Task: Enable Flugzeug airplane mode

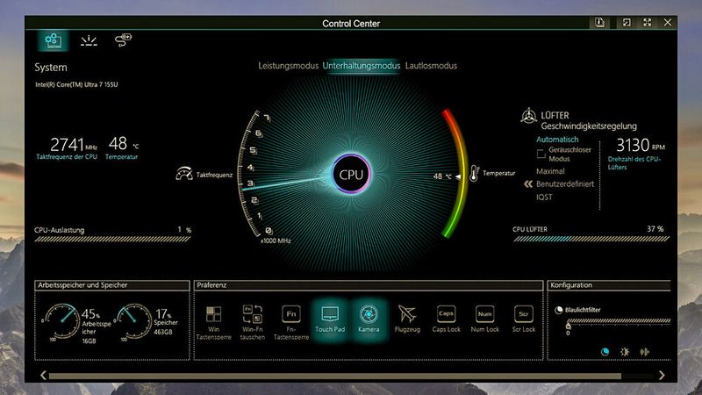Action: 407,319
